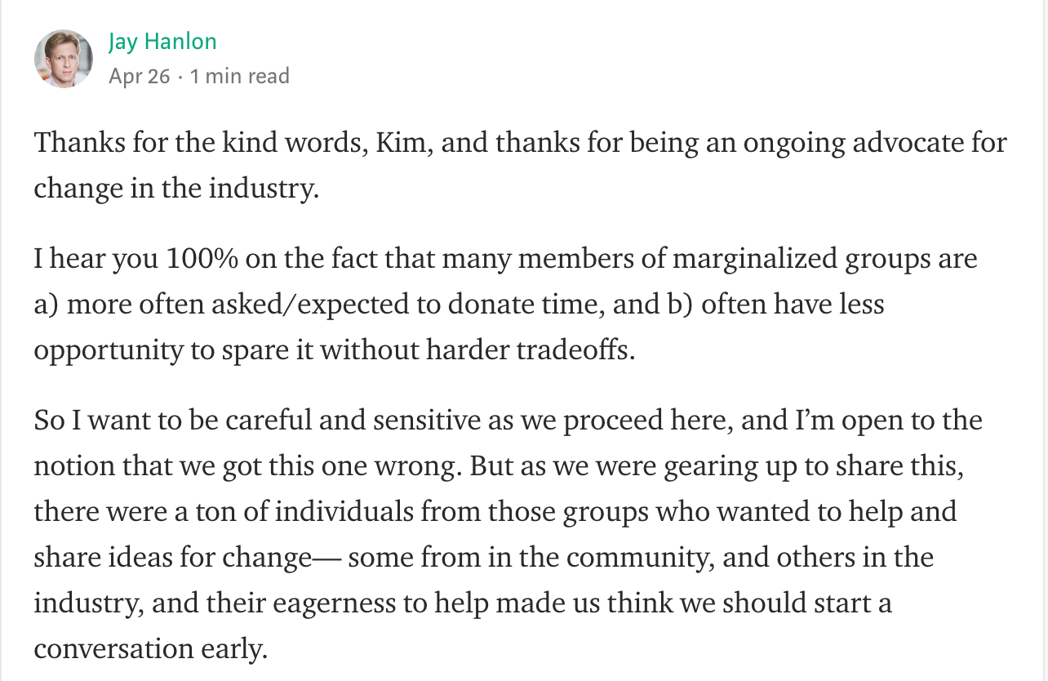This screenshot has width=1048, height=681.
Task: Click the phrase 'ongoing advocate' in the first line
Action: 869,143
